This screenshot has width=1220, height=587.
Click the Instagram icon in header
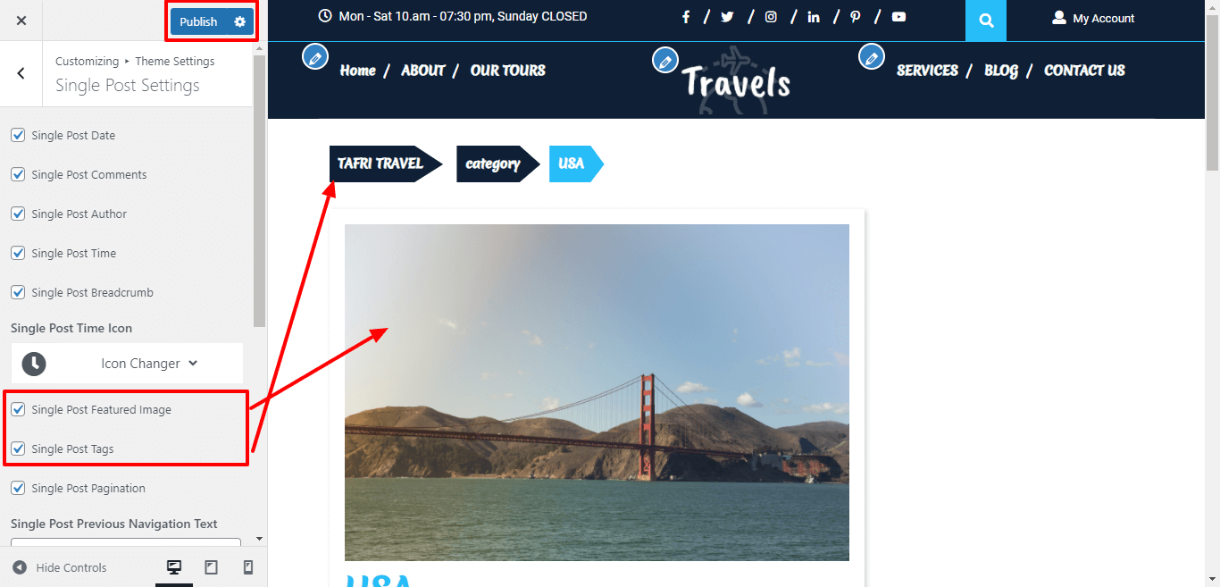pos(771,17)
